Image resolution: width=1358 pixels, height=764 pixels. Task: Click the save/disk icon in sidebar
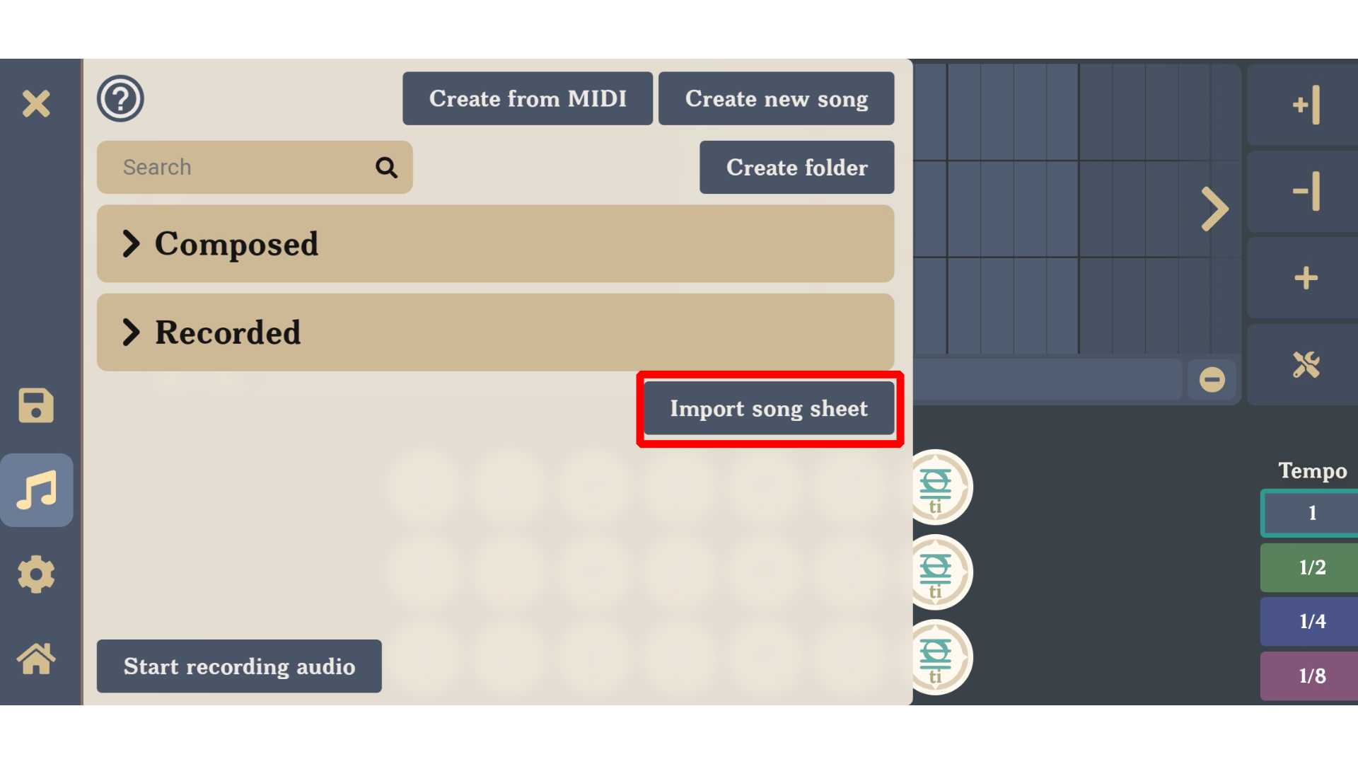37,405
